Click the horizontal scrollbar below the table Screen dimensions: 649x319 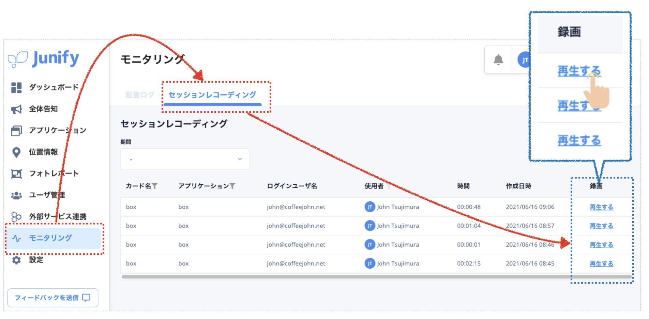pyautogui.click(x=341, y=277)
